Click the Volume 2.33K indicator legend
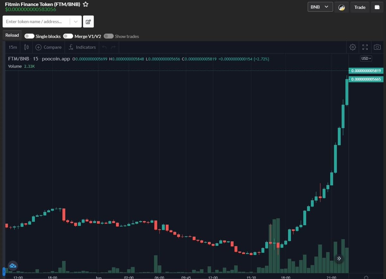Screen dimensions: 386x279 21,66
